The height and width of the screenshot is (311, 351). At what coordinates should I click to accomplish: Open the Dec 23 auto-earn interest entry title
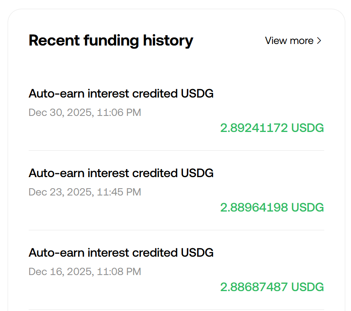tap(121, 173)
